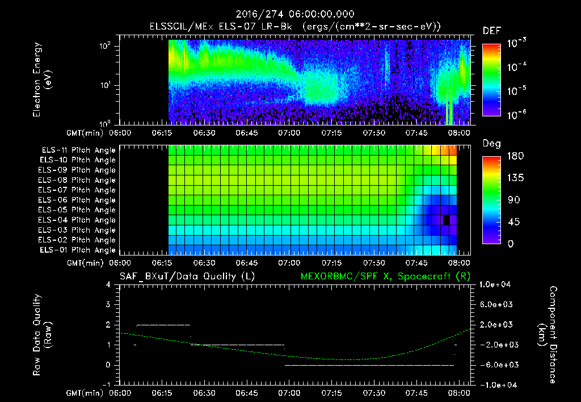Screen dimensions: 581x402
Task: Click the data quality line at level 0
Action: 369,365
